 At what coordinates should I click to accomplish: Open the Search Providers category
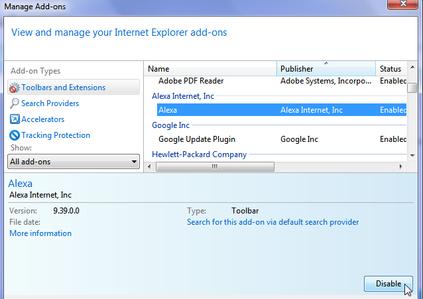[50, 103]
